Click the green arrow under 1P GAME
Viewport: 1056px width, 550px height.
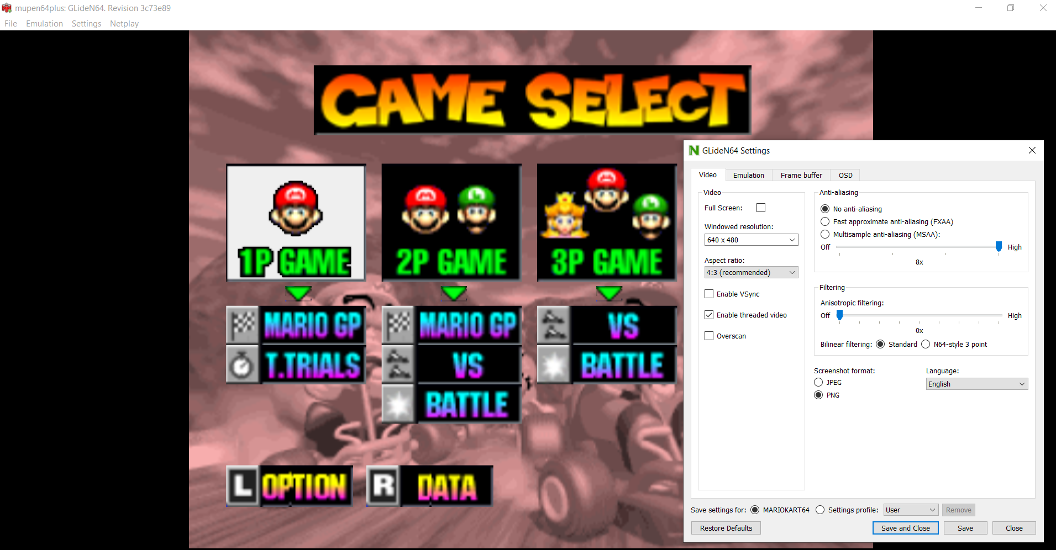(298, 293)
